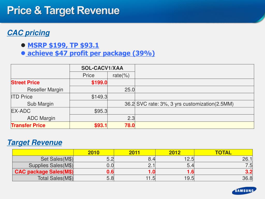Click the '1.6' CAC package 2012 value
265x199 pixels.
pyautogui.click(x=190, y=172)
